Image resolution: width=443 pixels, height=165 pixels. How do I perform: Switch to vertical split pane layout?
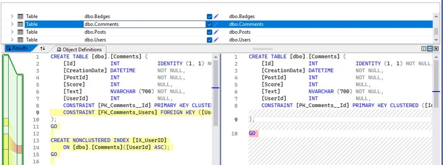424,49
